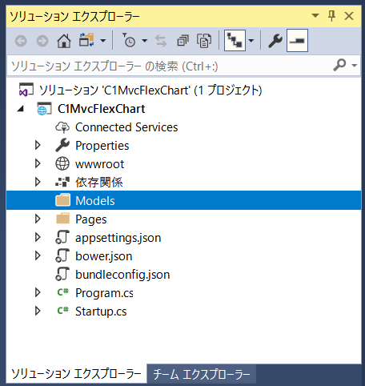
Task: Close the Solution Explorer panel
Action: [349, 16]
